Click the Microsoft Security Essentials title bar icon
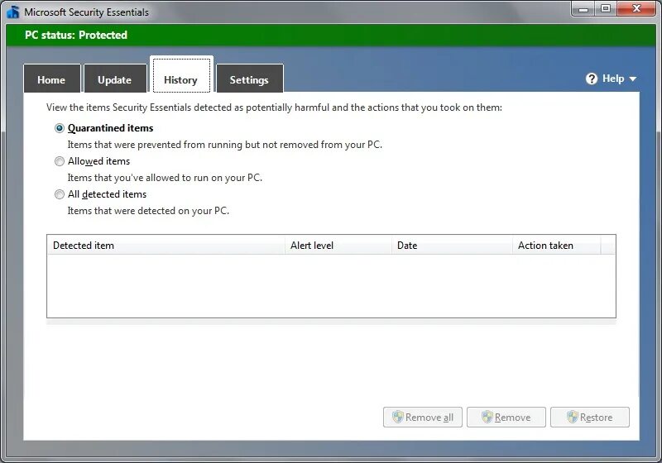 13,12
